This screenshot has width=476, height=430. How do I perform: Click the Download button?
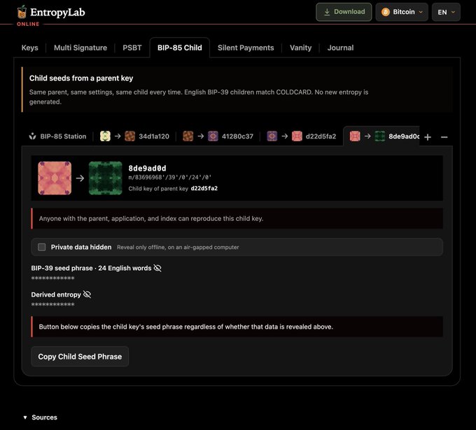(344, 12)
